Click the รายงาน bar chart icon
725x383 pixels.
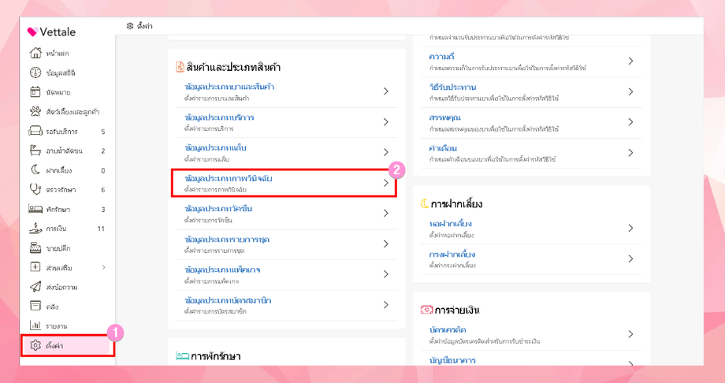coord(35,325)
